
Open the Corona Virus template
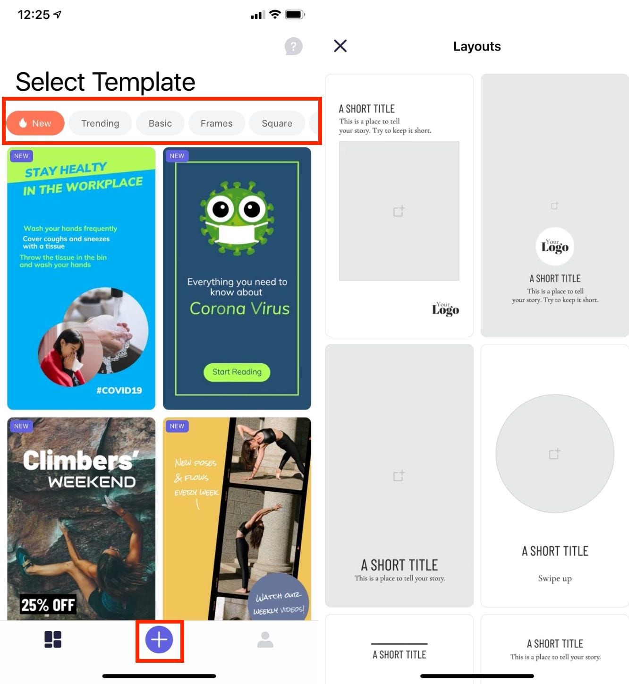coord(237,278)
